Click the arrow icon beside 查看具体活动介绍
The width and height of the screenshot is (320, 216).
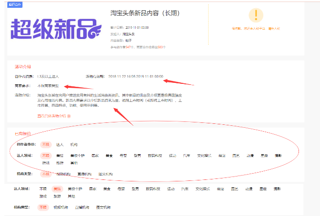click(69, 116)
